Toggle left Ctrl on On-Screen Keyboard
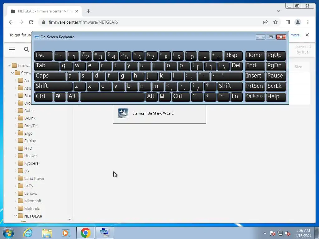The image size is (319, 239). 44,97
